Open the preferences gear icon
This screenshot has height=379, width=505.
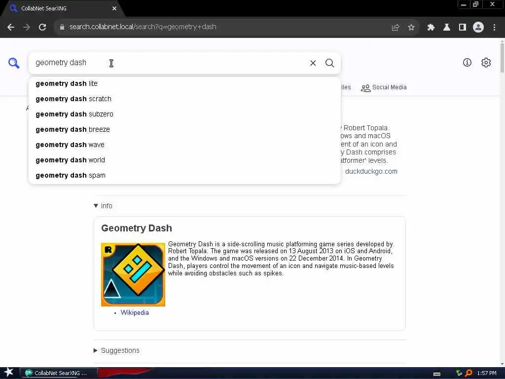click(x=486, y=63)
